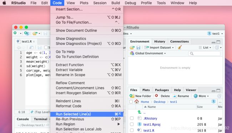Switch to the Packages tab
The height and width of the screenshot is (133, 232).
click(x=162, y=90)
